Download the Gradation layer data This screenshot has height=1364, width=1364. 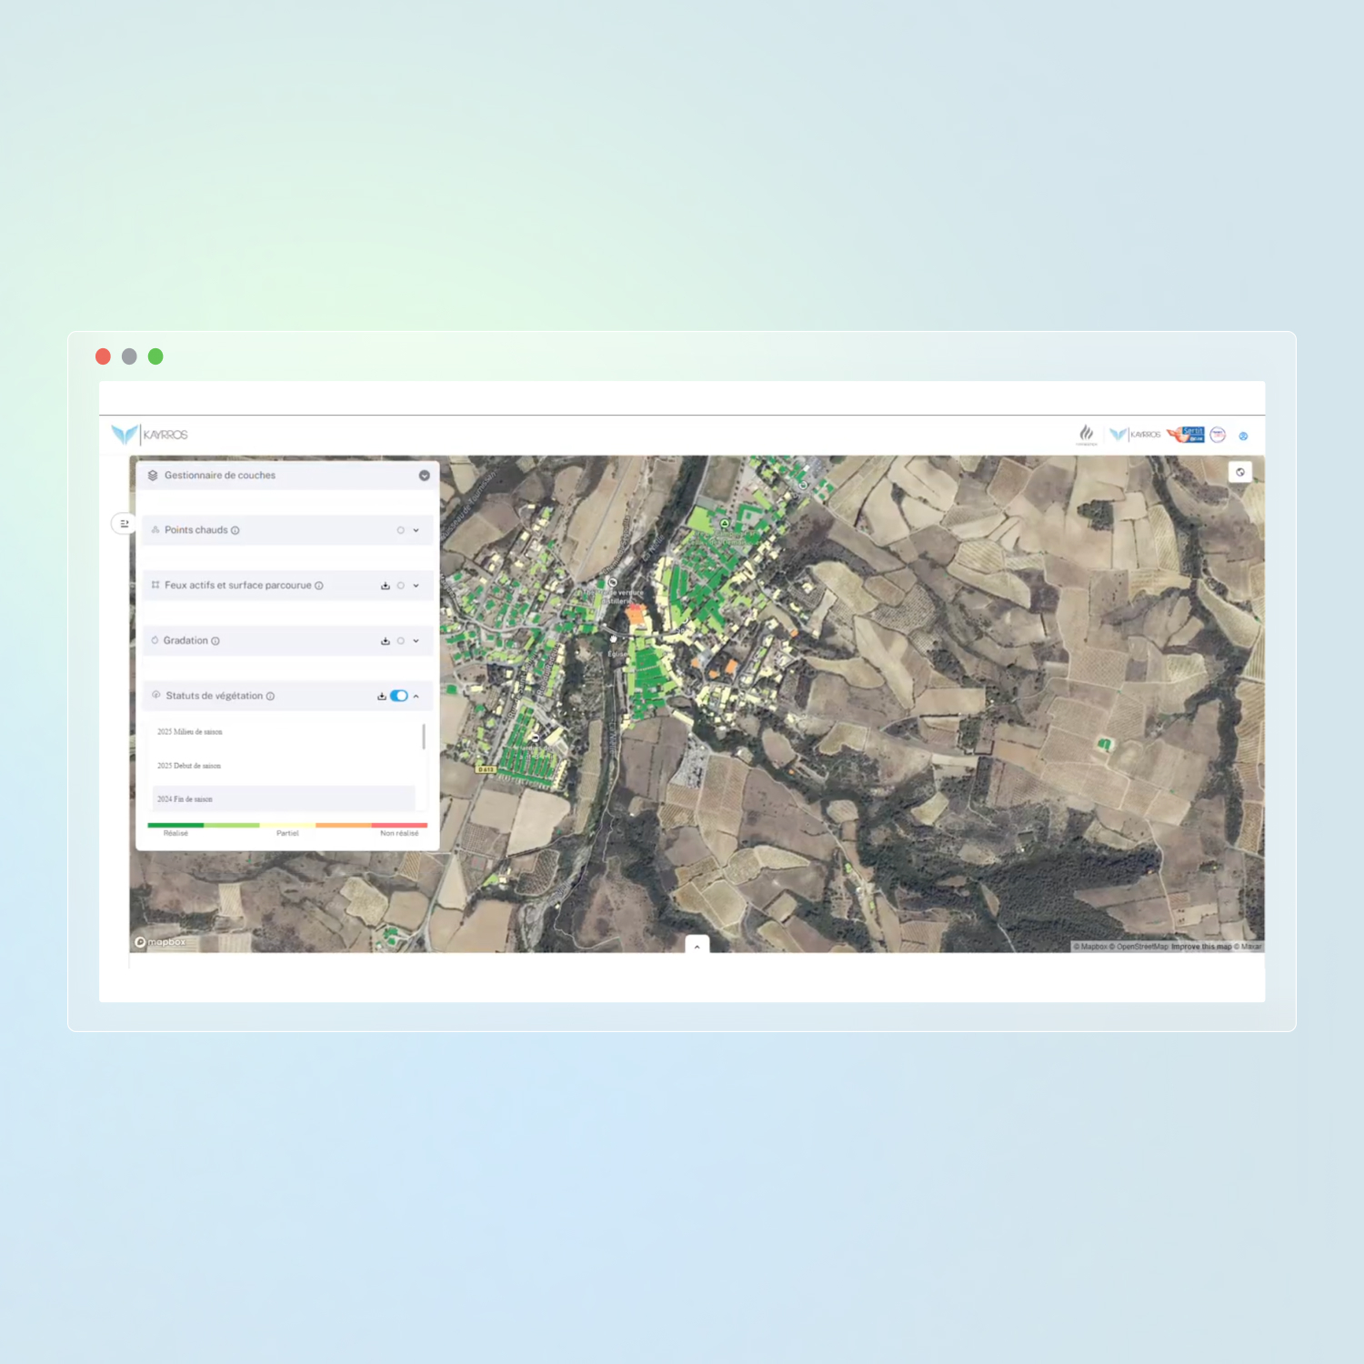[386, 641]
